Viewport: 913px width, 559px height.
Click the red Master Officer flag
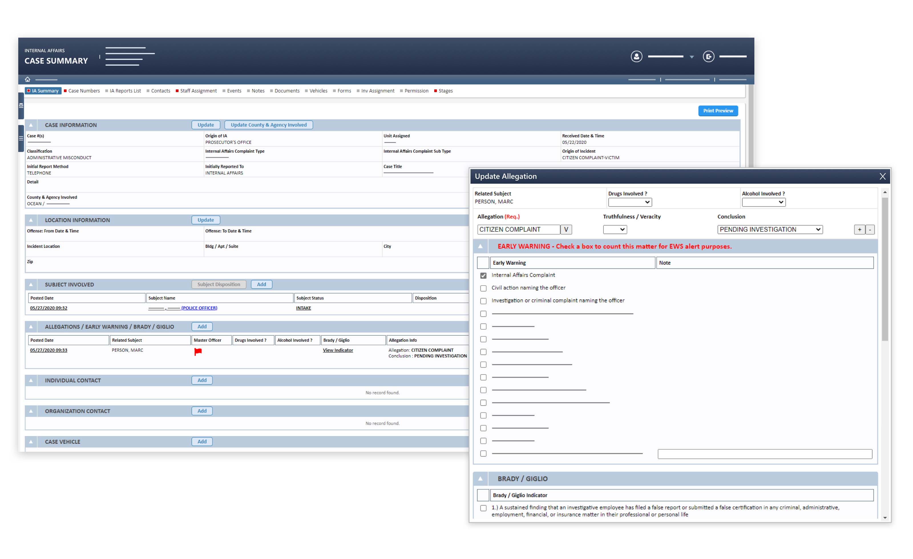click(x=198, y=351)
